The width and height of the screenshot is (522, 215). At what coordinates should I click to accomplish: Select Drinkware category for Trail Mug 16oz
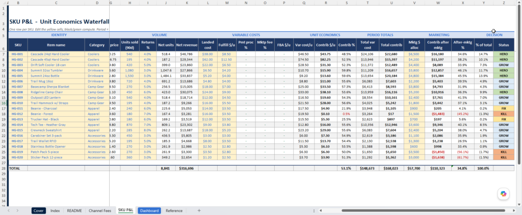click(x=97, y=81)
